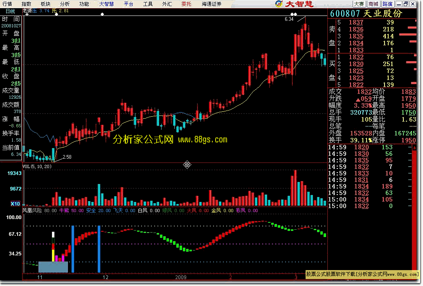The width and height of the screenshot is (423, 286).
Task: Open the 平台 menu
Action: tap(128, 4)
